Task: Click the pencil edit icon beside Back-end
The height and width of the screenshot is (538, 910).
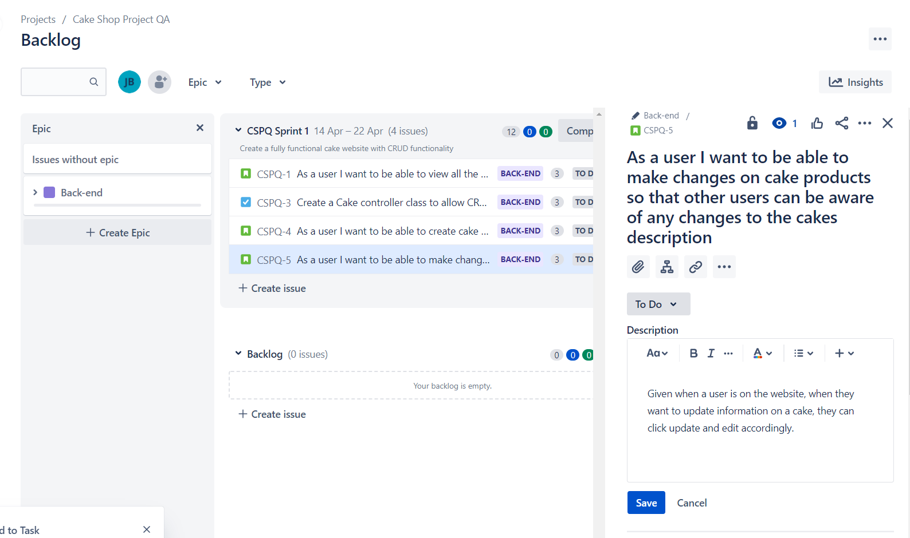Action: tap(636, 116)
